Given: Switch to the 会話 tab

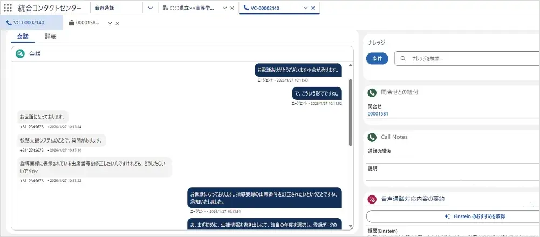Looking at the screenshot, I should pyautogui.click(x=23, y=36).
